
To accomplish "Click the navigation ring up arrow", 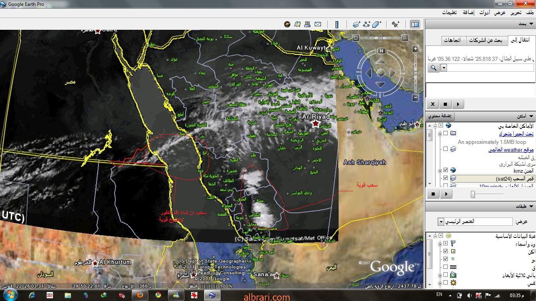I will click(x=380, y=61).
